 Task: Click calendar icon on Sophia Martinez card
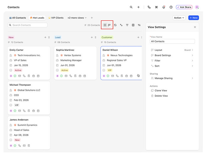click(x=85, y=76)
